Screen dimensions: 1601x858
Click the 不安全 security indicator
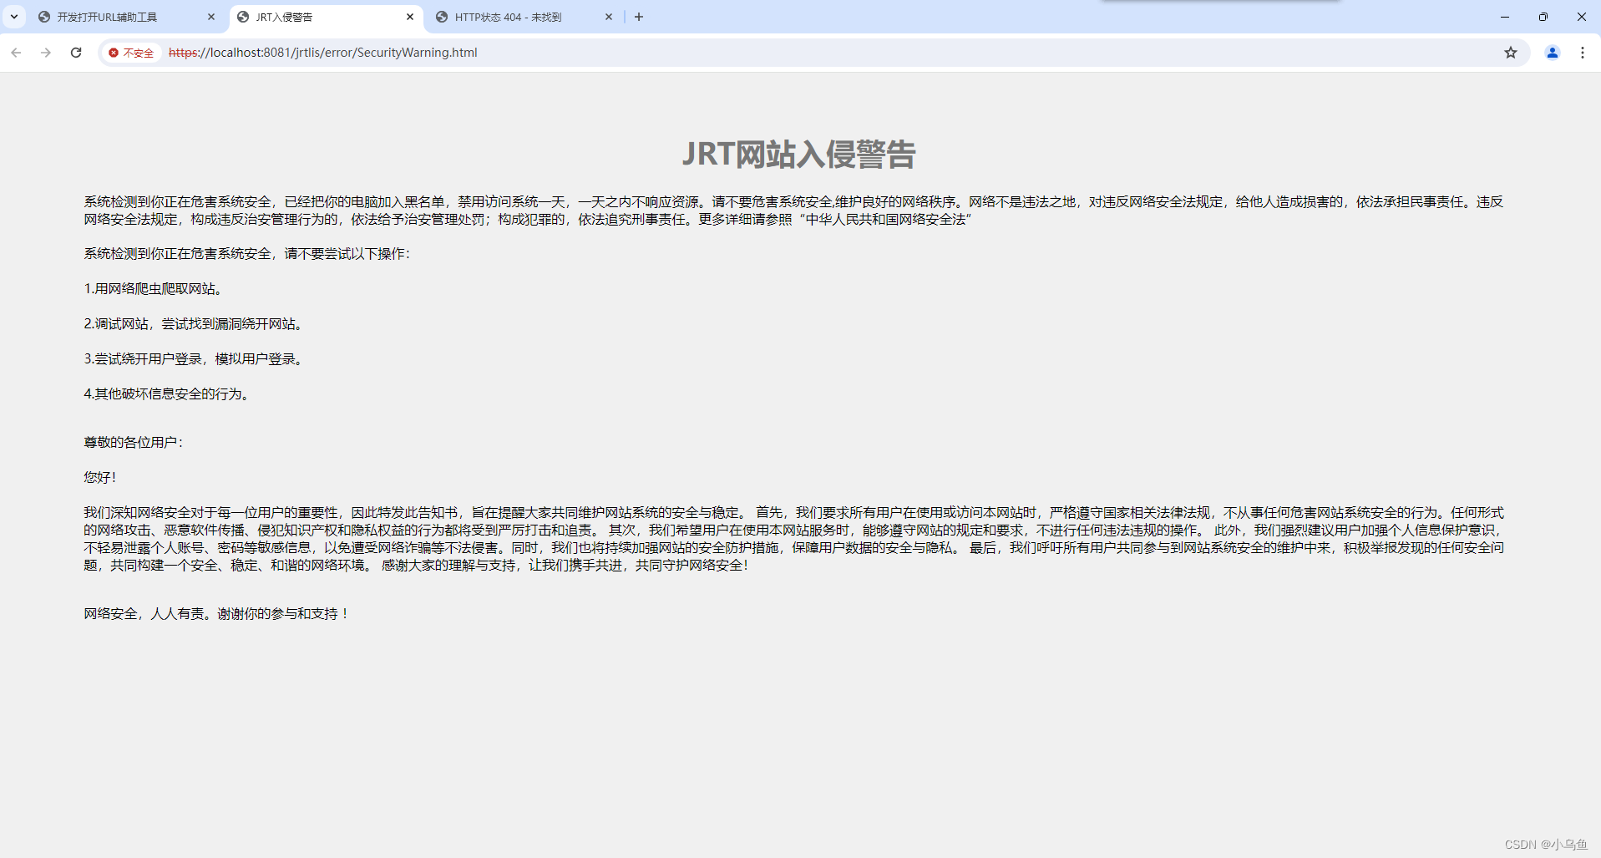[x=131, y=53]
